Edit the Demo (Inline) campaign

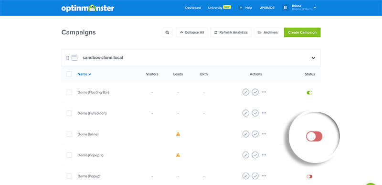pos(246,134)
